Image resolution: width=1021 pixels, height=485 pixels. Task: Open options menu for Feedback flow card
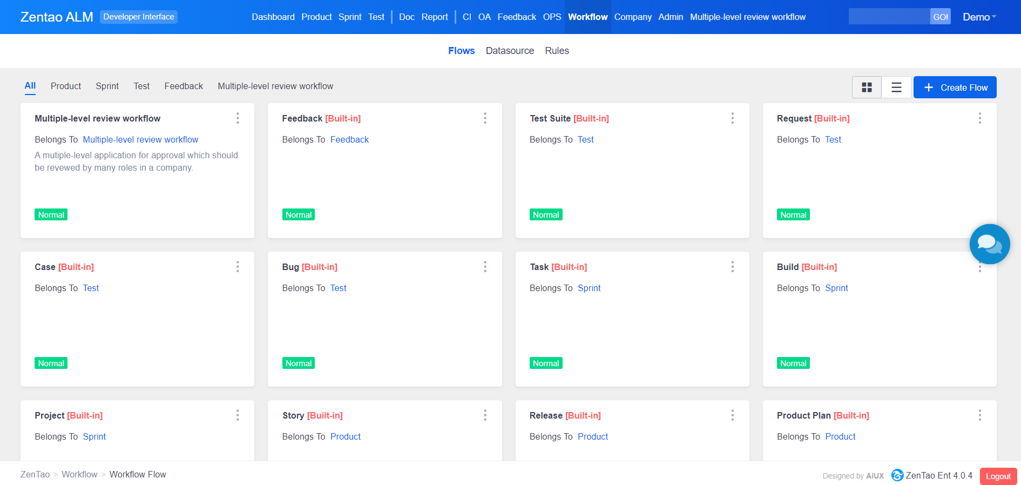[x=485, y=118]
